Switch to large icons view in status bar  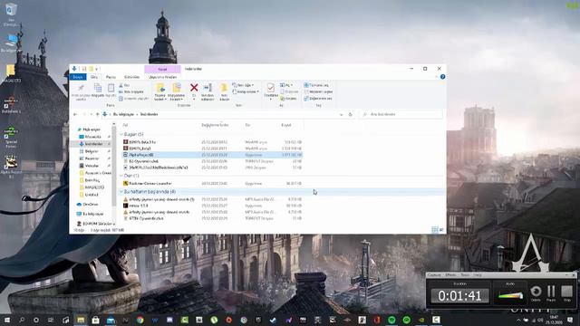point(441,230)
